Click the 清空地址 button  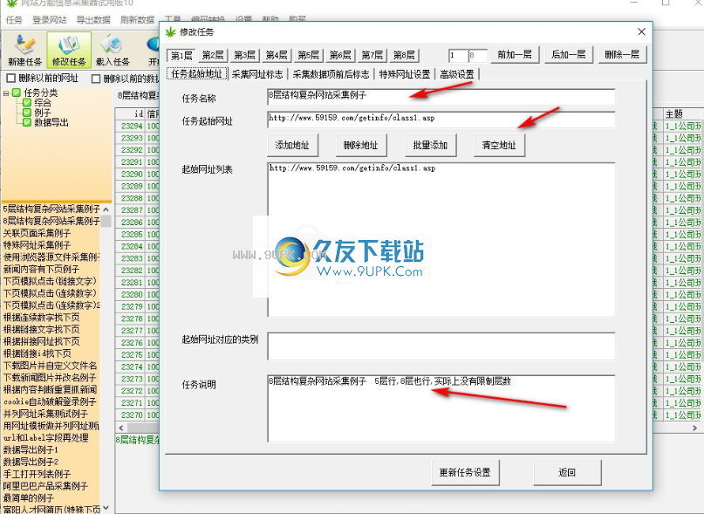499,145
